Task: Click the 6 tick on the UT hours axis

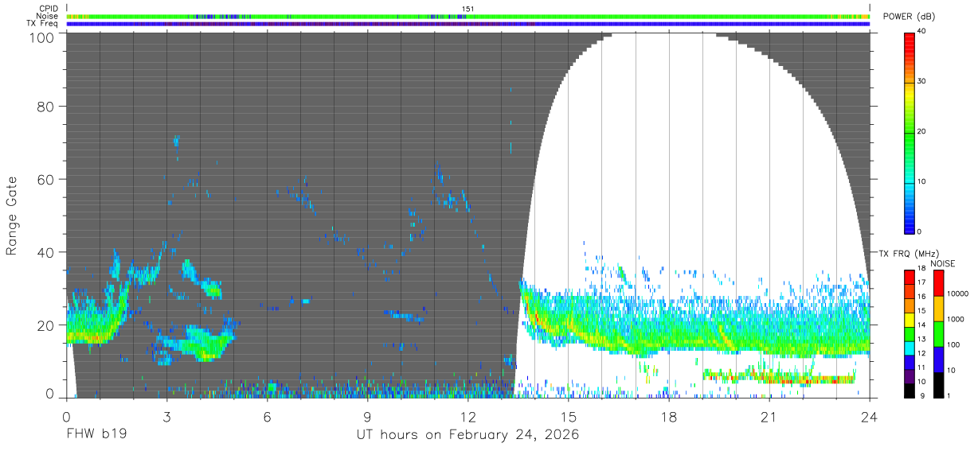Action: click(x=267, y=417)
